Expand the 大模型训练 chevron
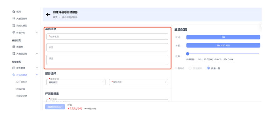 point(37,53)
